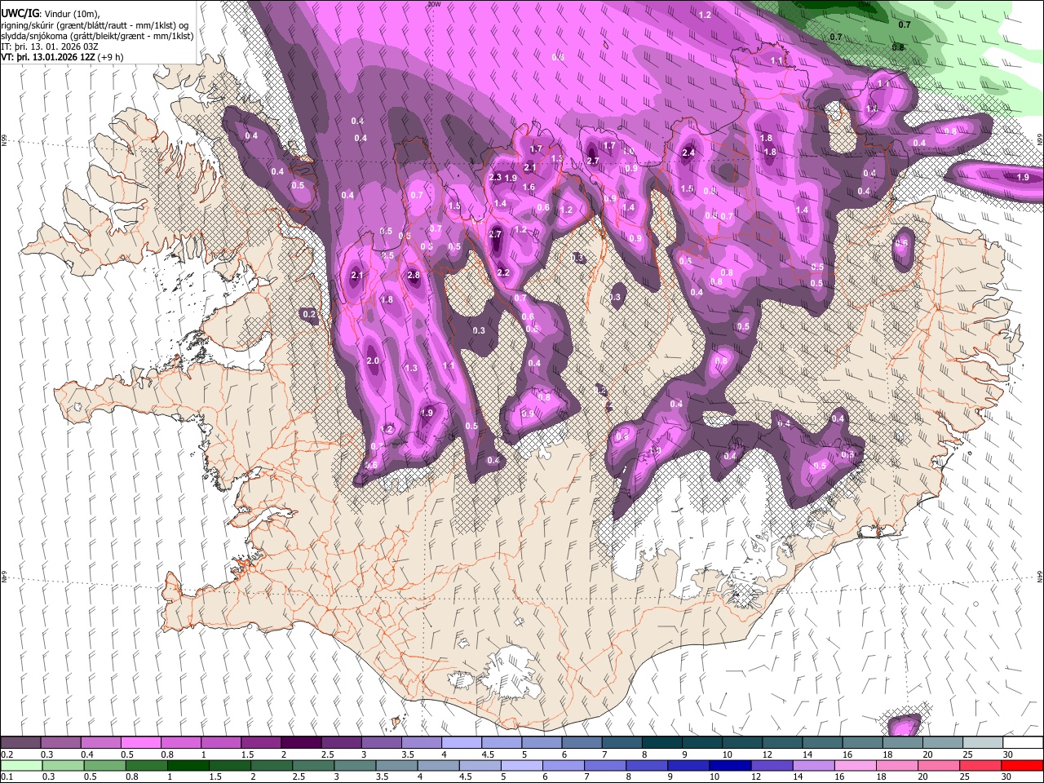The height and width of the screenshot is (783, 1044).
Task: Click the 2.4 precipitation value on the map
Action: tap(688, 153)
